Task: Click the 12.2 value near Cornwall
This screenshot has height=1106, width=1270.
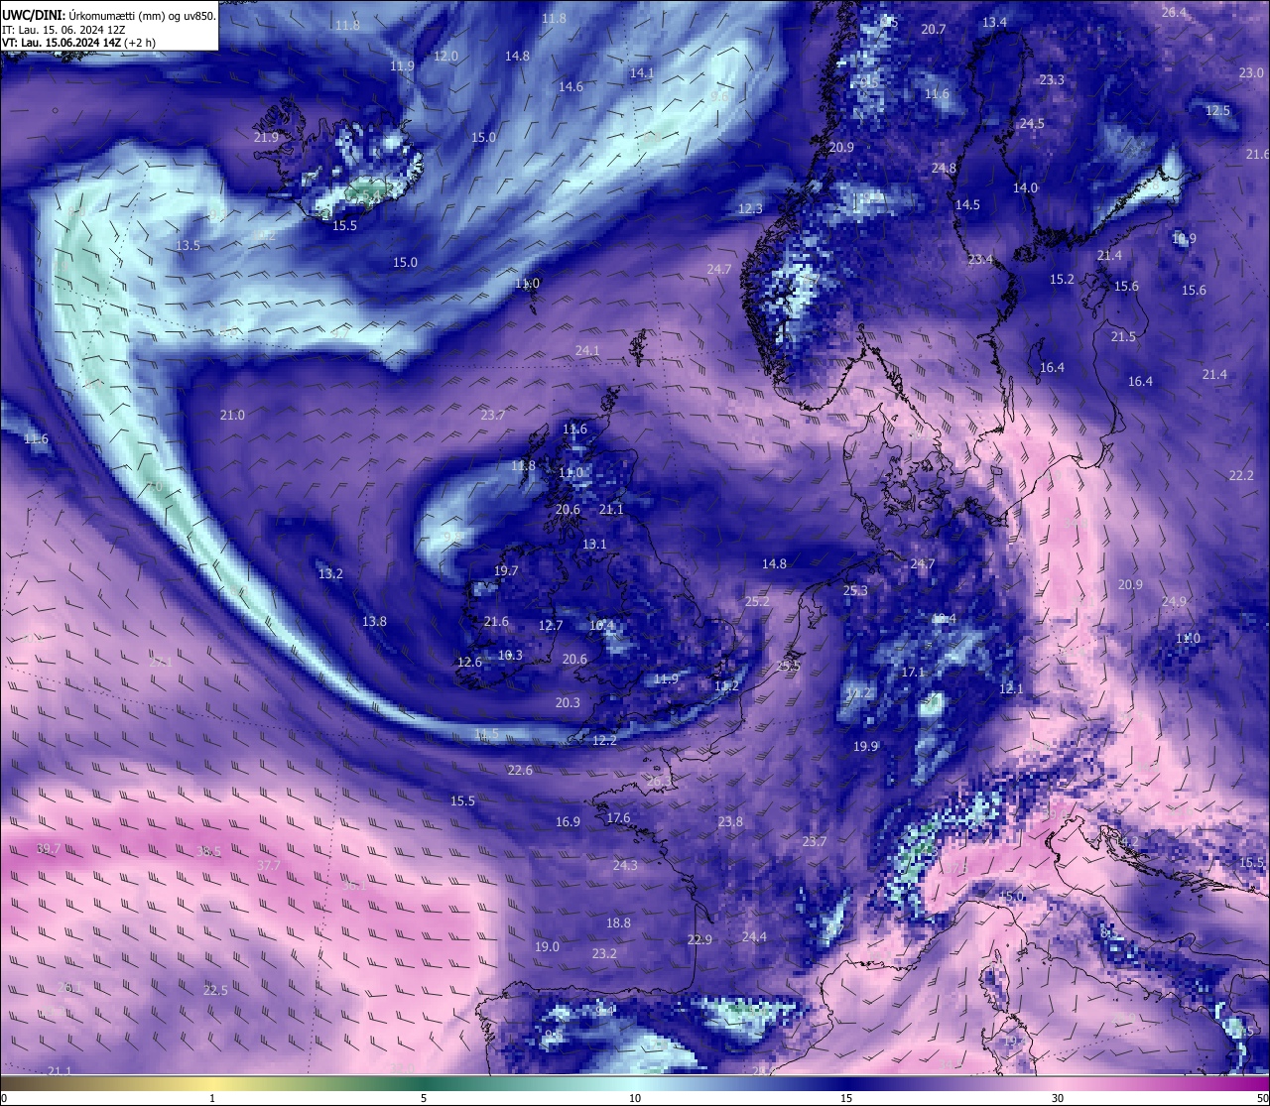Action: click(x=604, y=740)
